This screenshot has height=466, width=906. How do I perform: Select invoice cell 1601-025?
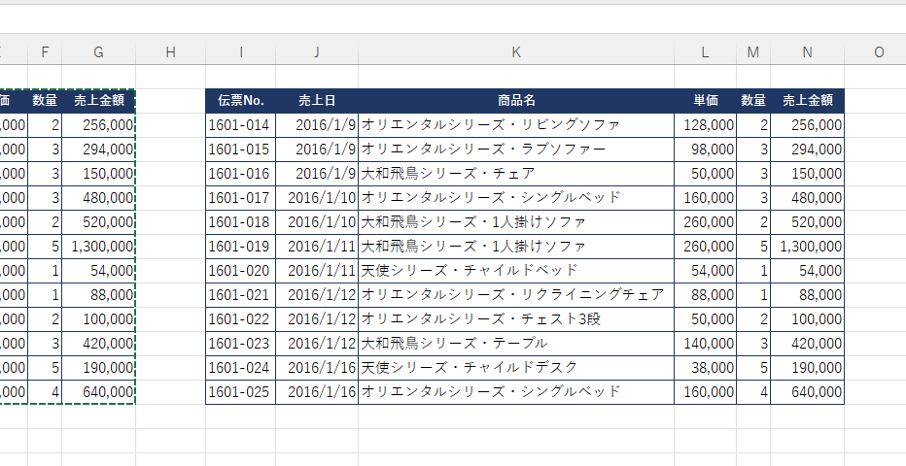[x=240, y=391]
